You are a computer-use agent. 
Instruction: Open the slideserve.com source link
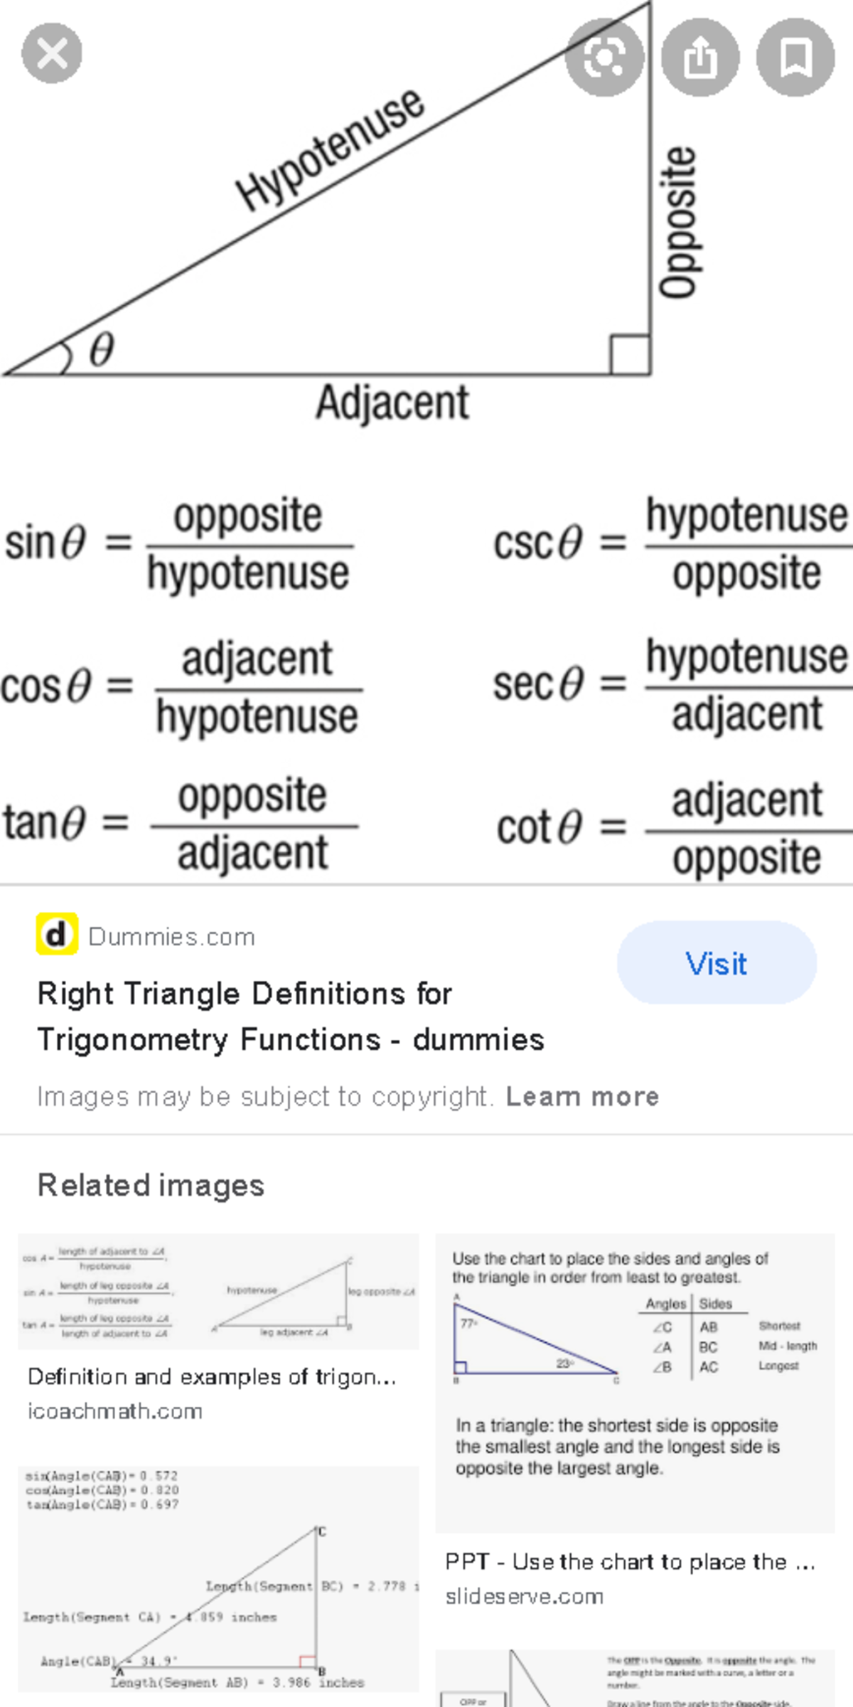525,1595
